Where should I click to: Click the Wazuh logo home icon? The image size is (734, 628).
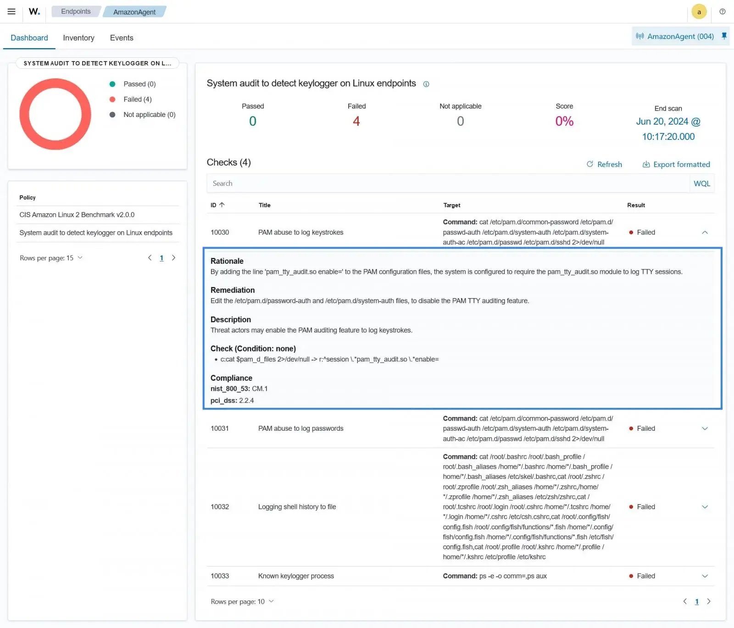pos(34,11)
